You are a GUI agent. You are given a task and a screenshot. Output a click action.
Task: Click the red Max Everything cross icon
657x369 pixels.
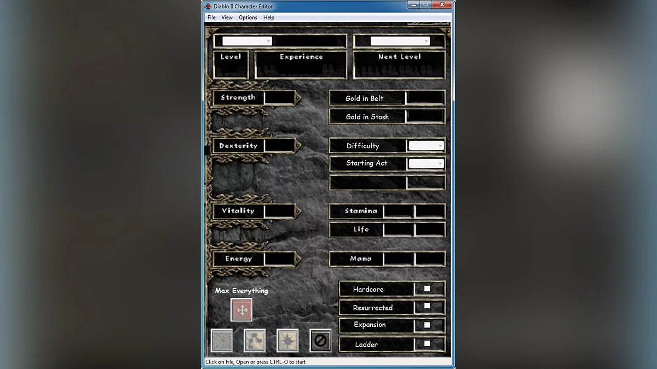tap(241, 310)
